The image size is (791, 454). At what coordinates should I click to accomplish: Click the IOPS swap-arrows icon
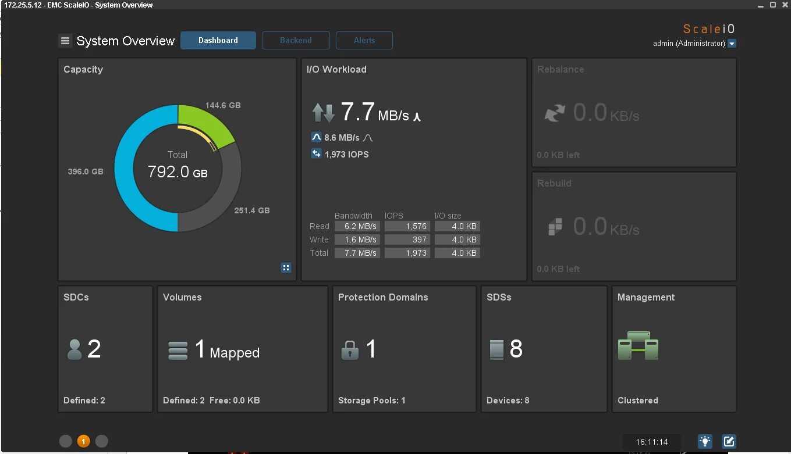click(x=316, y=154)
